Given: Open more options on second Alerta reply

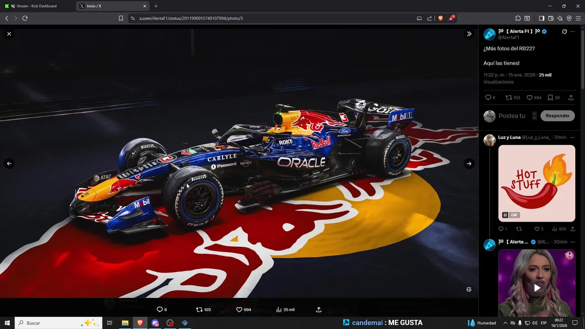Looking at the screenshot, I should pyautogui.click(x=573, y=242).
